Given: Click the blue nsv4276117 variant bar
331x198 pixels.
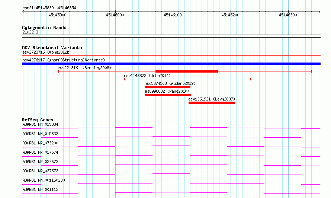Looking at the screenshot, I should (171, 64).
